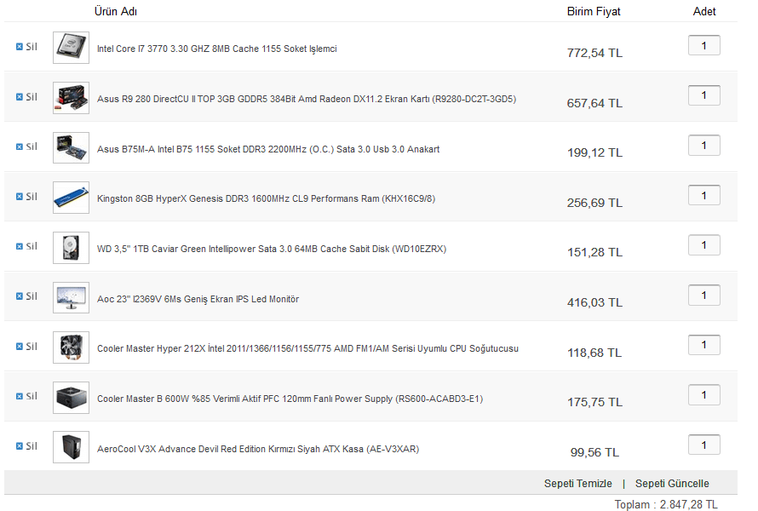
Task: Open WD 3,5" 1TB Caviar Green product link
Action: [x=271, y=249]
